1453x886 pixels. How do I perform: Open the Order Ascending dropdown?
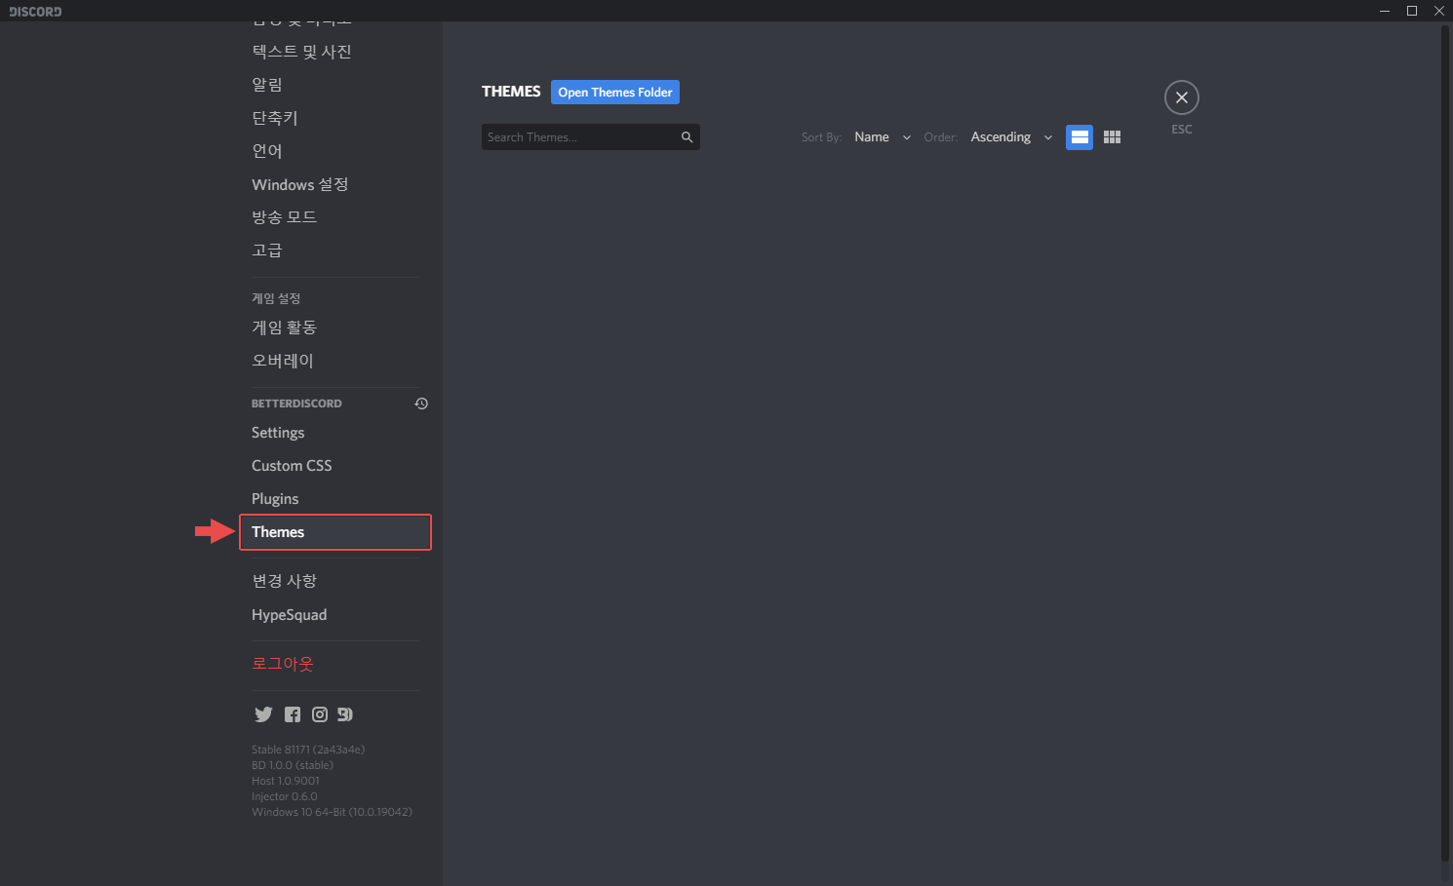click(1011, 137)
